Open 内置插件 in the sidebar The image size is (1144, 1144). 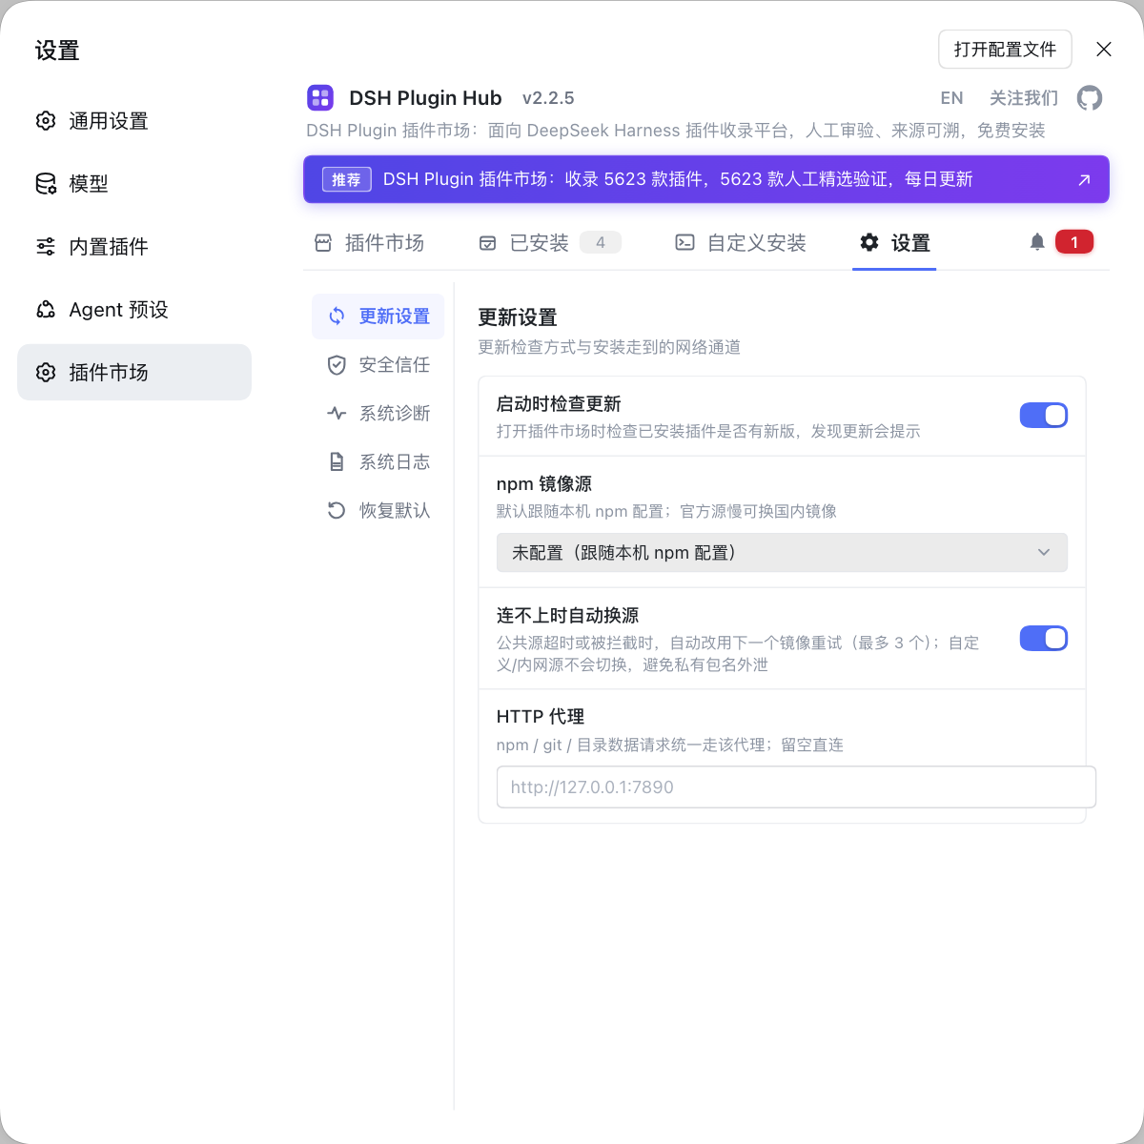pos(134,246)
